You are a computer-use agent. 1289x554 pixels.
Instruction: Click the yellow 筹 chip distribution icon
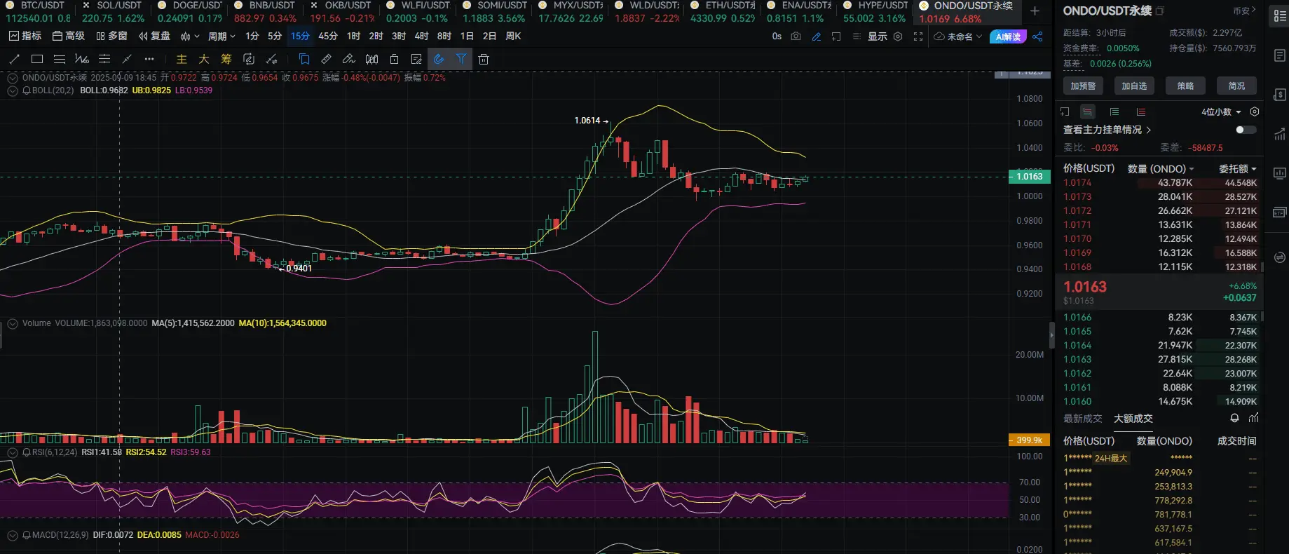(x=226, y=60)
